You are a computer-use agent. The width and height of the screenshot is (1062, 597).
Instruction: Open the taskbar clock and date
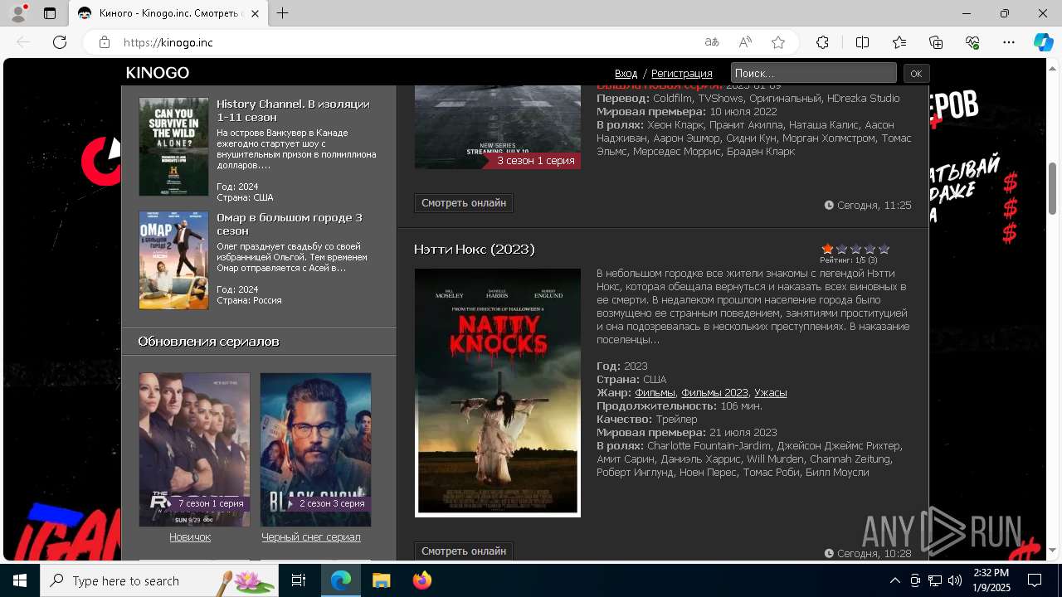click(x=991, y=580)
